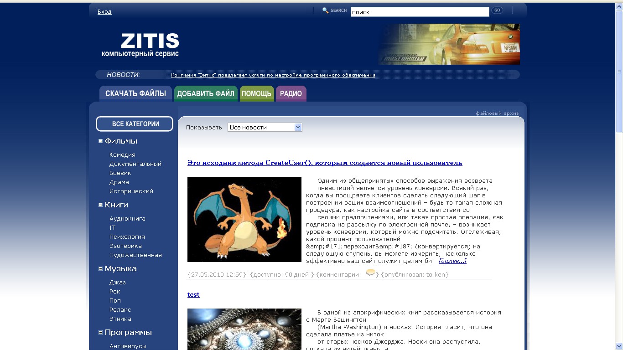
Task: Click the Фильмы category heading
Action: click(x=121, y=141)
